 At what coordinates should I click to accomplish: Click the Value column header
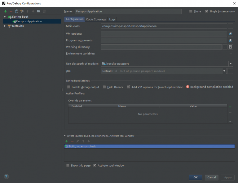tap(193, 106)
